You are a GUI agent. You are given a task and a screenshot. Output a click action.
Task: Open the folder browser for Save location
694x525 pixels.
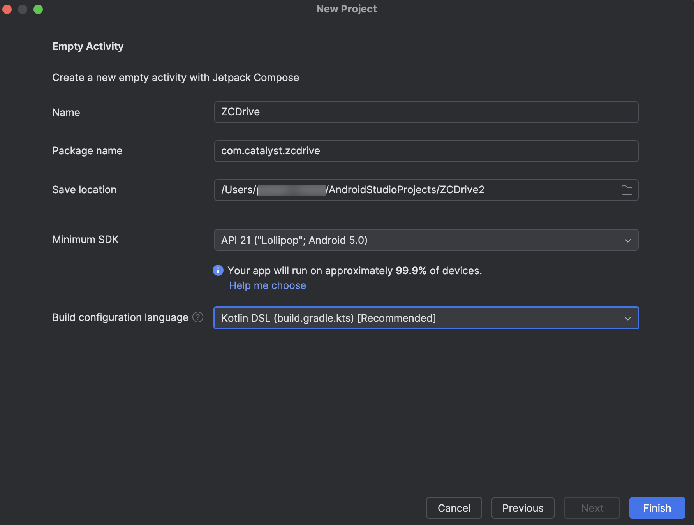[x=627, y=190]
